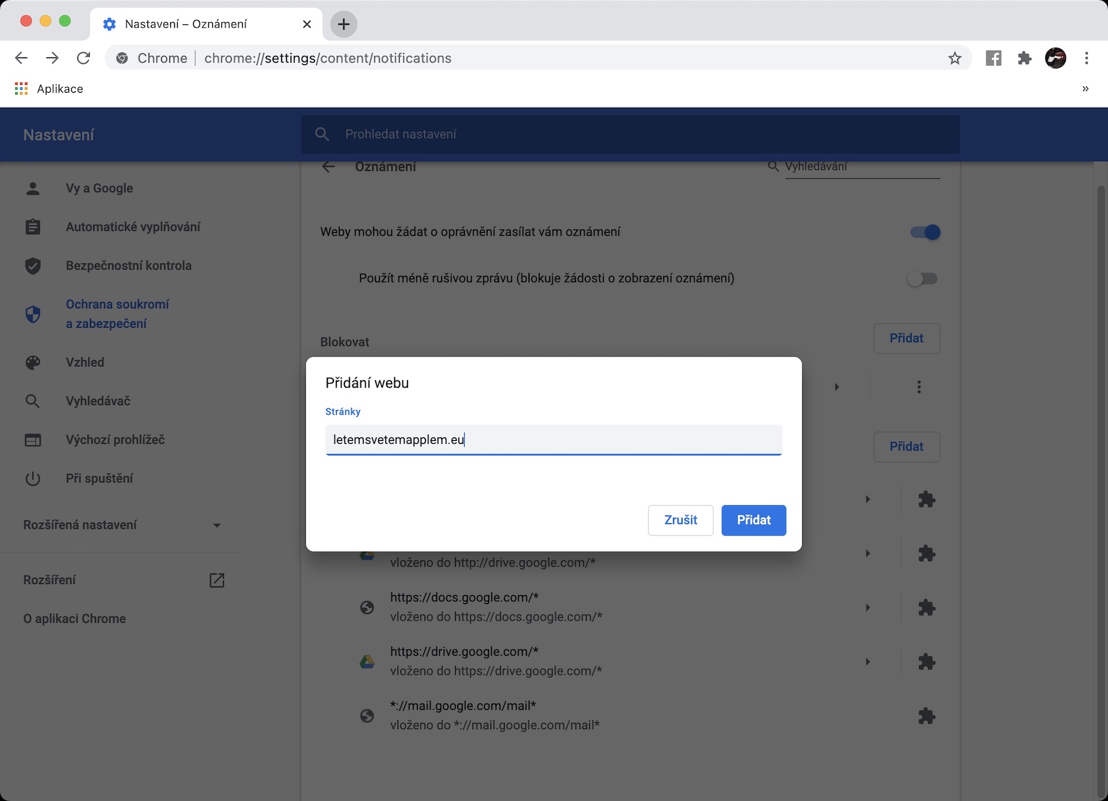
Task: Open Vzhled settings section
Action: pyautogui.click(x=84, y=362)
